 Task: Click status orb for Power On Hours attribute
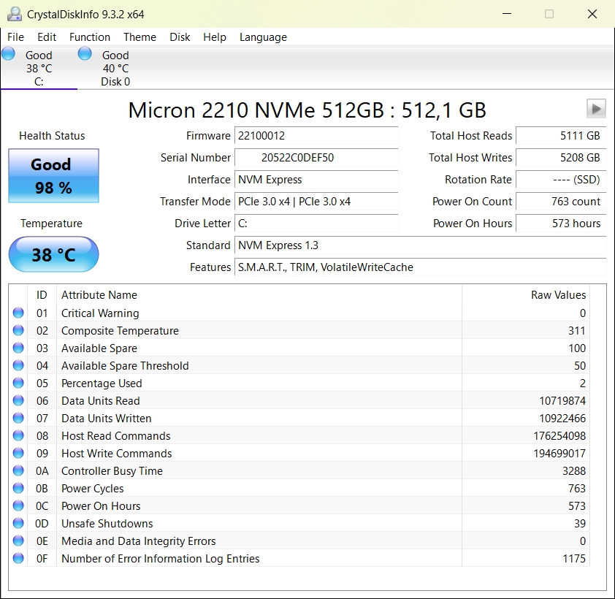[x=18, y=506]
